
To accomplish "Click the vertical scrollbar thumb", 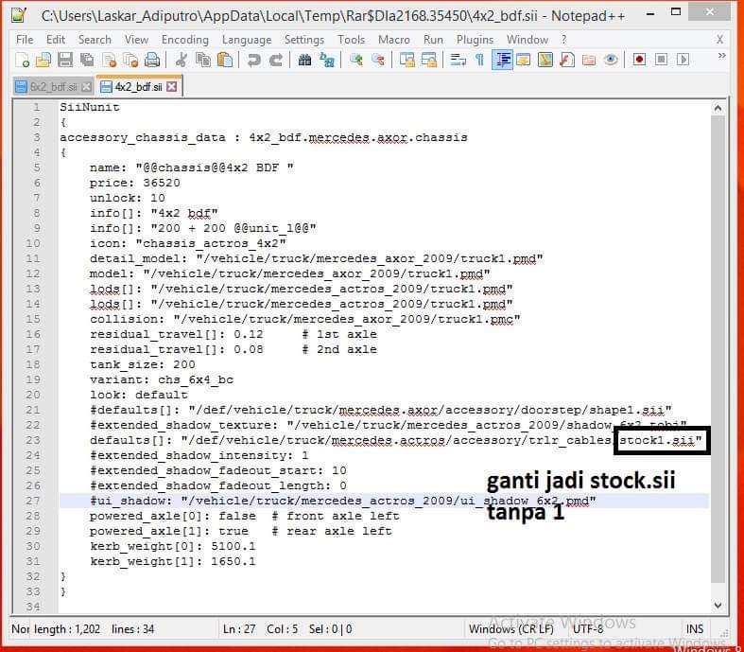I will click(x=718, y=349).
